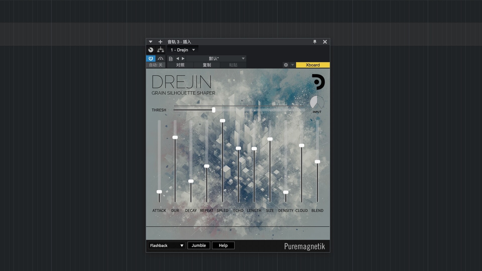Toggle the automation read/curve icon
Viewport: 482px width, 271px height.
tap(161, 58)
